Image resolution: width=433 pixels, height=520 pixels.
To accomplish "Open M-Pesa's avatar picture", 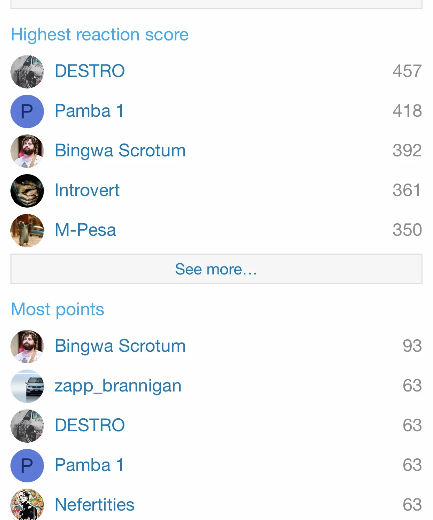I will point(27,231).
